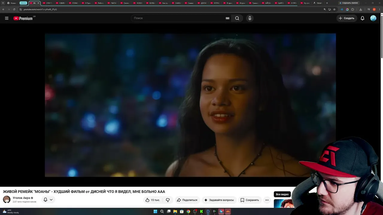Open Chrome profile avatar
Screen dimensions: 383x215
374,9
